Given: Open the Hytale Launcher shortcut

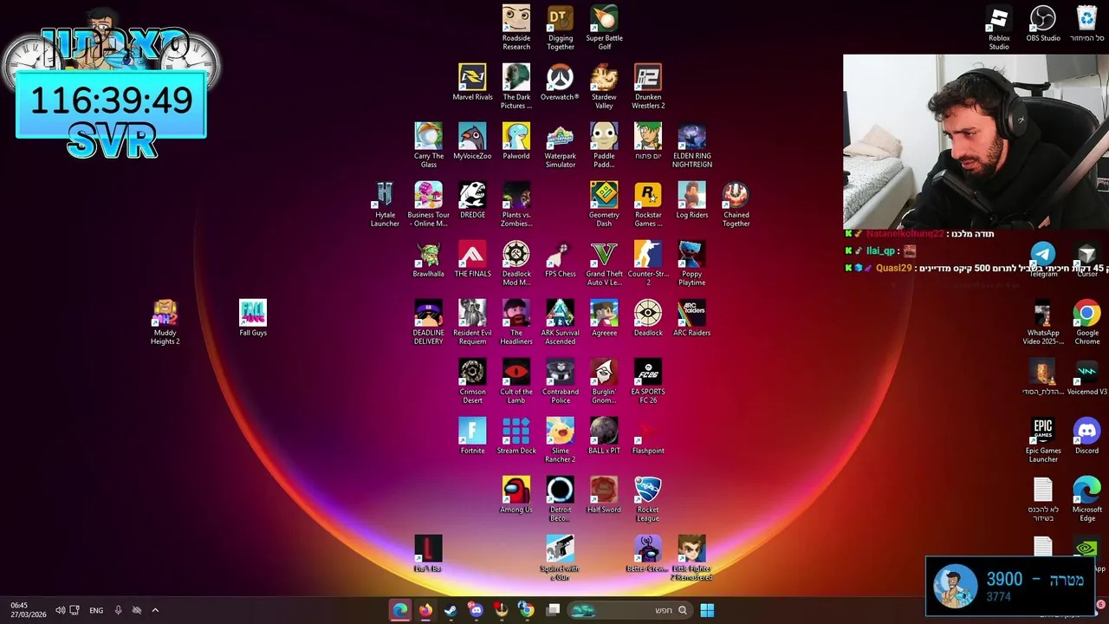Looking at the screenshot, I should tap(385, 205).
